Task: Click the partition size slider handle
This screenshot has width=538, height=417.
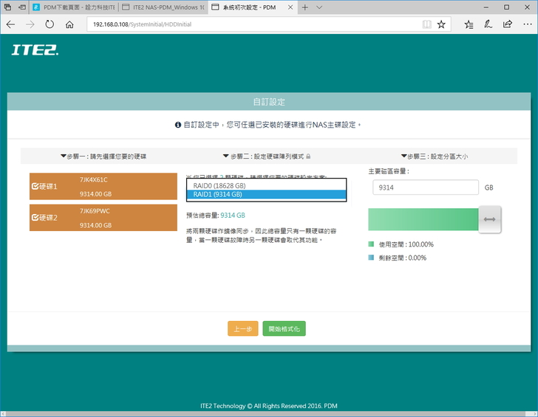Action: [x=491, y=220]
